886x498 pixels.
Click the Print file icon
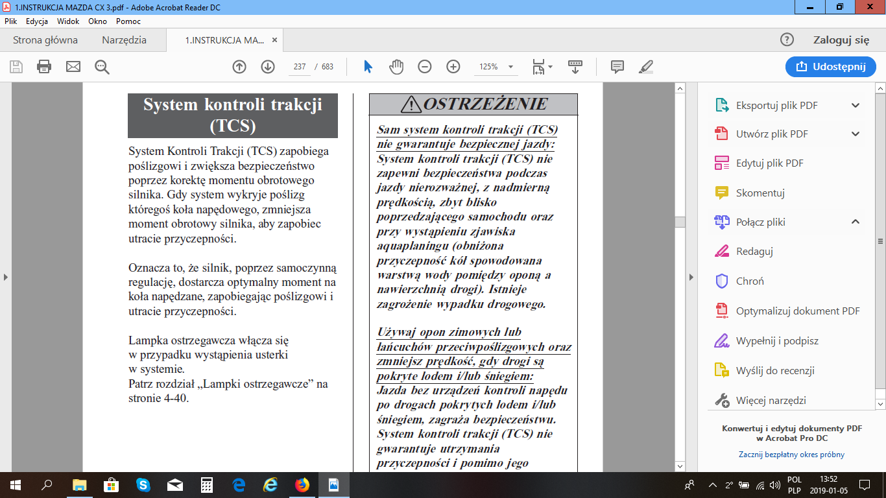pos(44,67)
